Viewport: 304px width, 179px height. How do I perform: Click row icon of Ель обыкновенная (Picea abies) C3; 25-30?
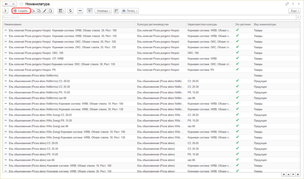(6, 149)
